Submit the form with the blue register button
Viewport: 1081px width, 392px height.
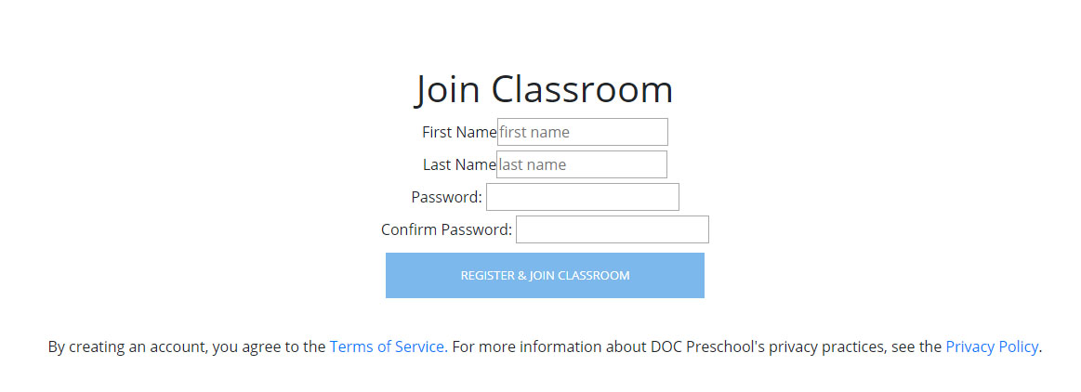[x=545, y=275]
